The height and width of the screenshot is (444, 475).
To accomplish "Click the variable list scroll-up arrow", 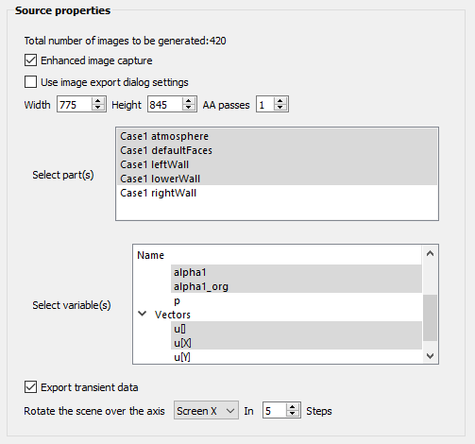I will point(430,253).
